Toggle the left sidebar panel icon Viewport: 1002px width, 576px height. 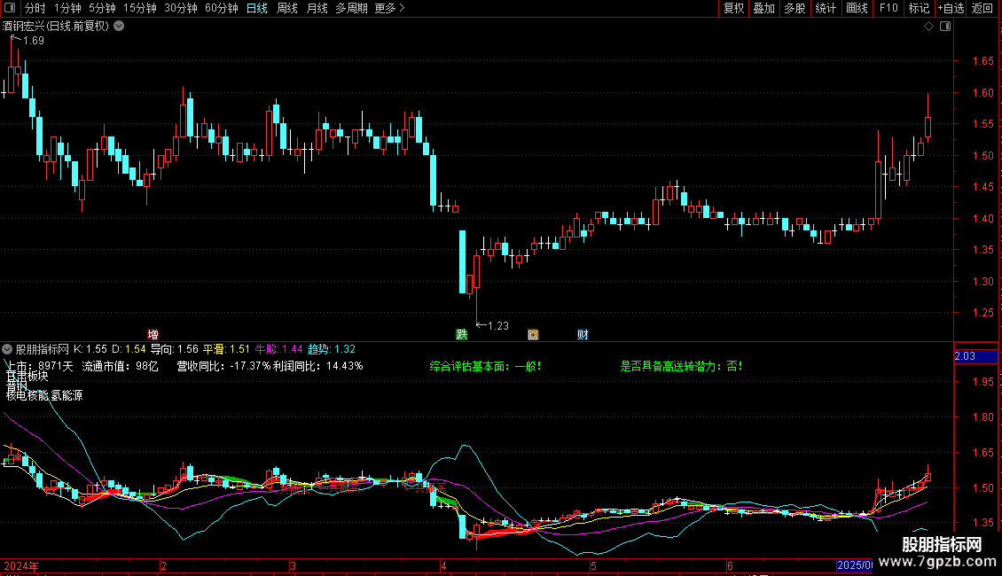pyautogui.click(x=9, y=8)
